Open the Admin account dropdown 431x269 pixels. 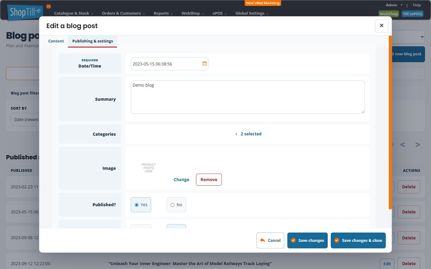[x=394, y=5]
